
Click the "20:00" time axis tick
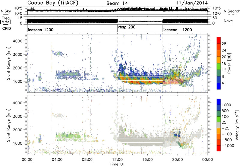click(x=177, y=160)
